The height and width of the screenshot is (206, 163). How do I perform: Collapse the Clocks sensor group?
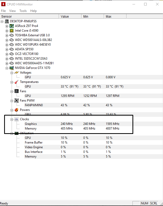tap(12, 119)
